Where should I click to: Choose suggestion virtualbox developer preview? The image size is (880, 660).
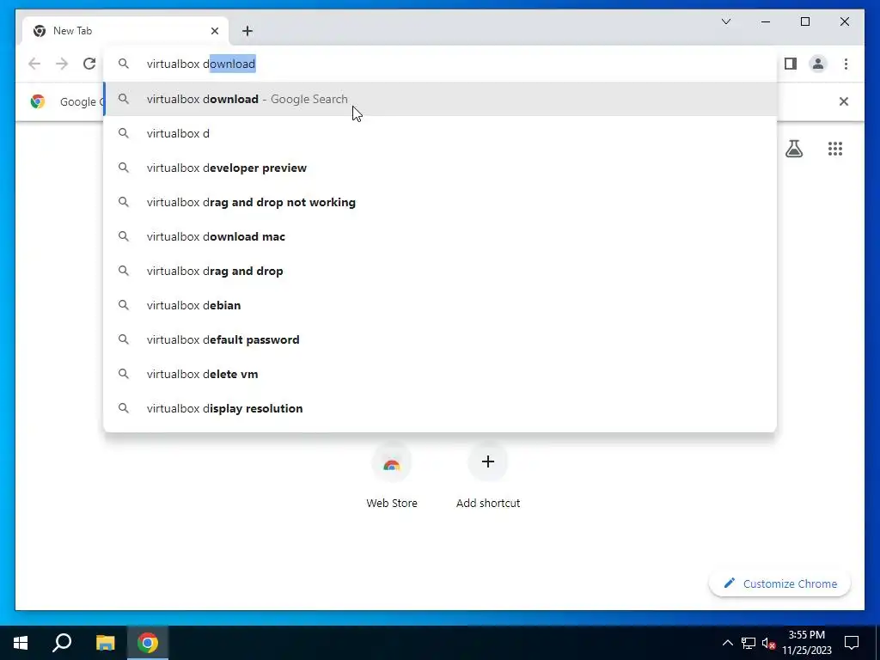click(441, 168)
